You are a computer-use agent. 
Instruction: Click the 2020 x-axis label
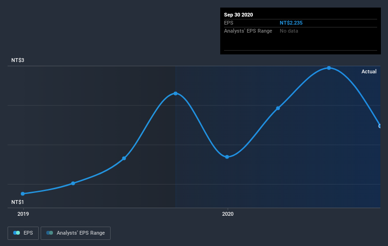click(228, 214)
